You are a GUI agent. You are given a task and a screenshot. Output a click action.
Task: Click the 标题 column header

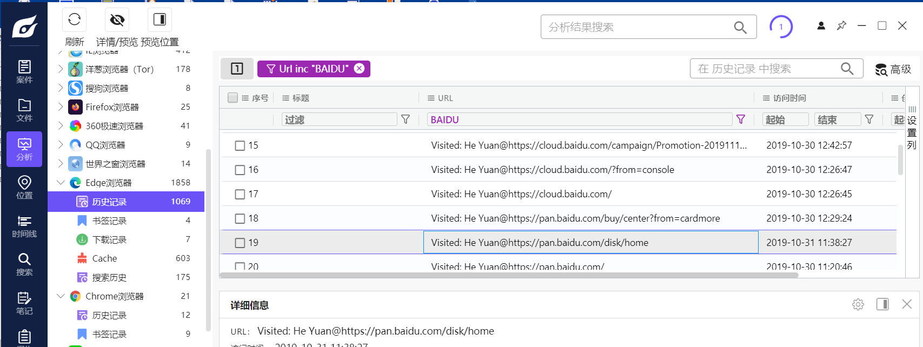(x=301, y=98)
